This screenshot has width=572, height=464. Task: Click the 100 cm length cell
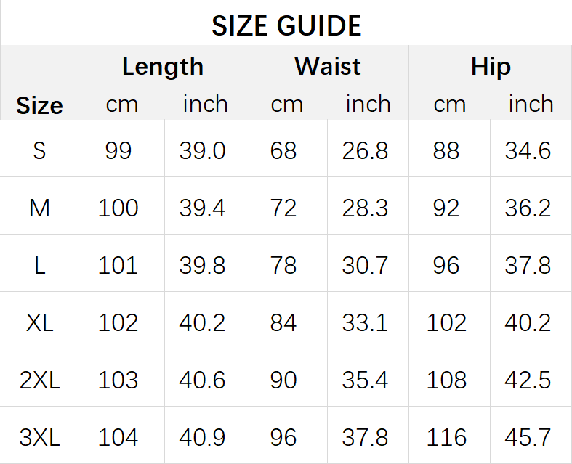pos(118,208)
